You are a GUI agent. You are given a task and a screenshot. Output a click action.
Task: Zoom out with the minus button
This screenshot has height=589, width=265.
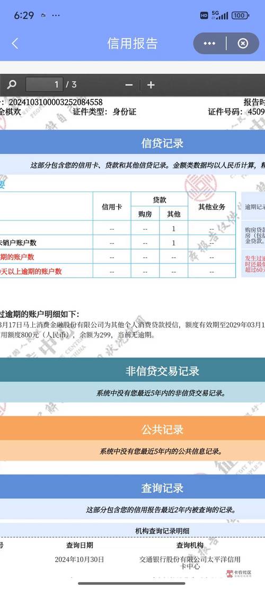pyautogui.click(x=129, y=85)
